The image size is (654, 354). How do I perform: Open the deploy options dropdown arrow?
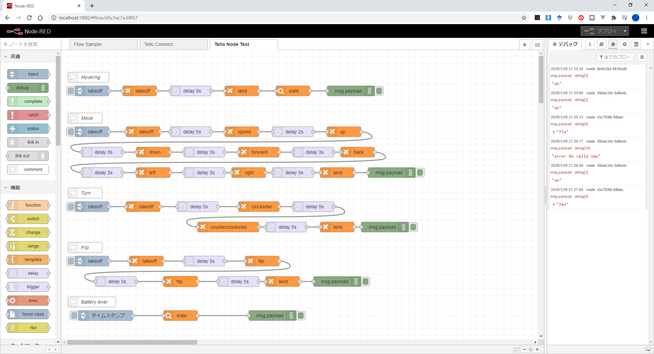pos(625,31)
